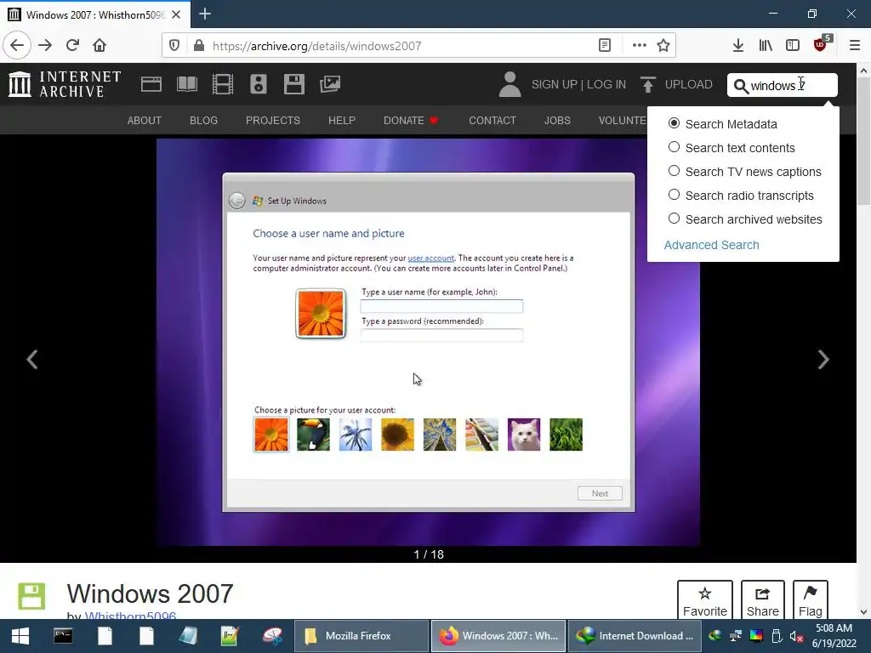Open the ABOUT menu item

pyautogui.click(x=145, y=121)
